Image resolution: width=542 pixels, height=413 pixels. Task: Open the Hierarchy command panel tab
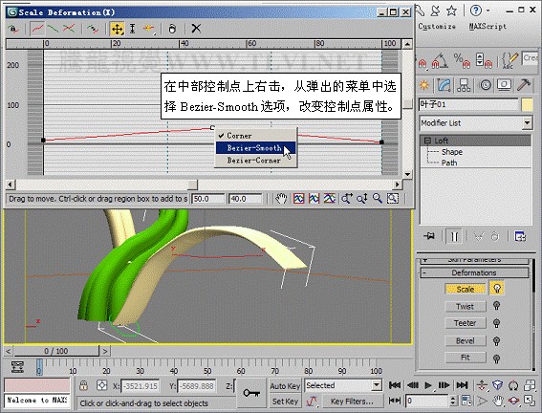(x=464, y=85)
